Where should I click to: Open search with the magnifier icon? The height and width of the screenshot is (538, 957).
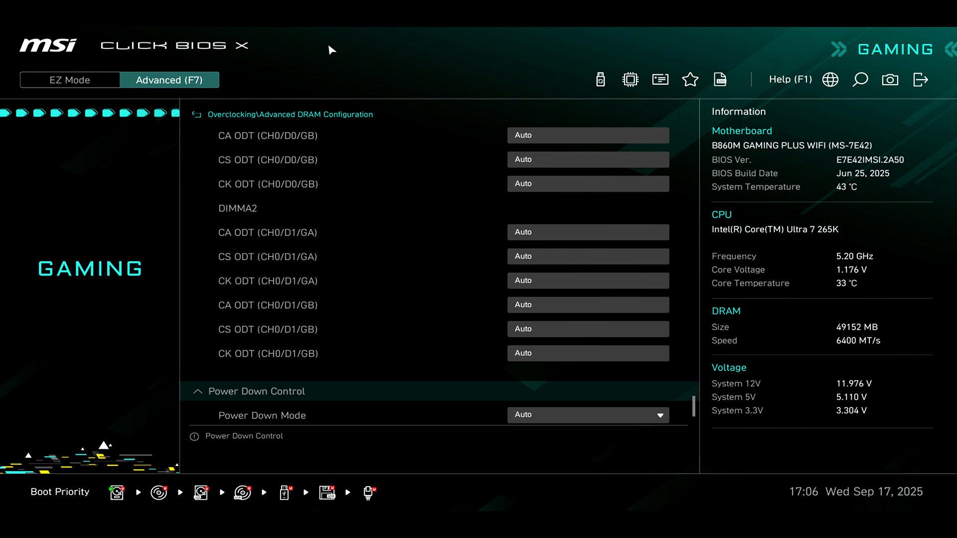click(x=860, y=80)
